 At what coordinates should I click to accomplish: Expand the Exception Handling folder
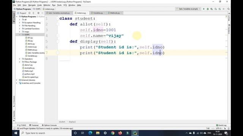click(x=19, y=23)
